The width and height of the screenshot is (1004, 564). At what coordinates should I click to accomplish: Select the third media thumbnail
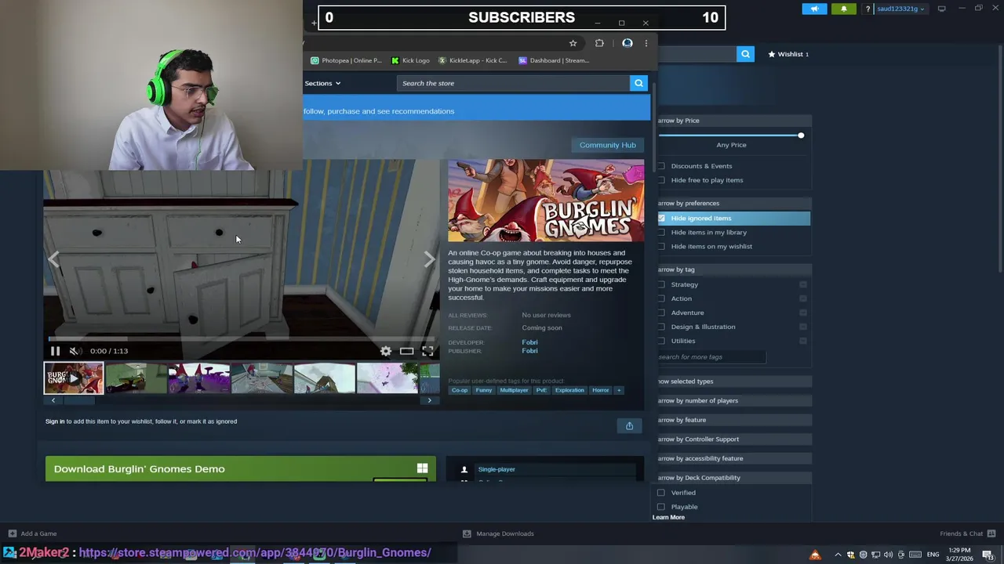(198, 378)
